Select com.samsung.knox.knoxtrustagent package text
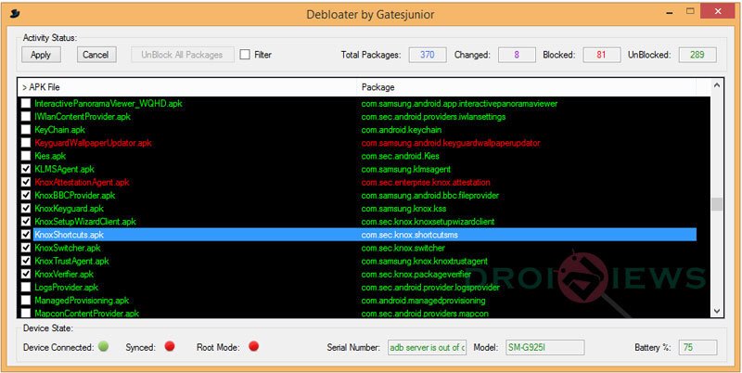The width and height of the screenshot is (742, 373). (x=425, y=261)
